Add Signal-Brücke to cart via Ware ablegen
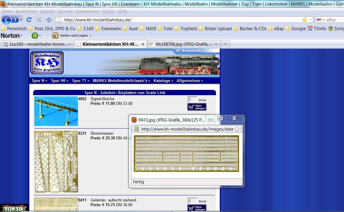Viewport: 344px width, 212px height. (197, 107)
